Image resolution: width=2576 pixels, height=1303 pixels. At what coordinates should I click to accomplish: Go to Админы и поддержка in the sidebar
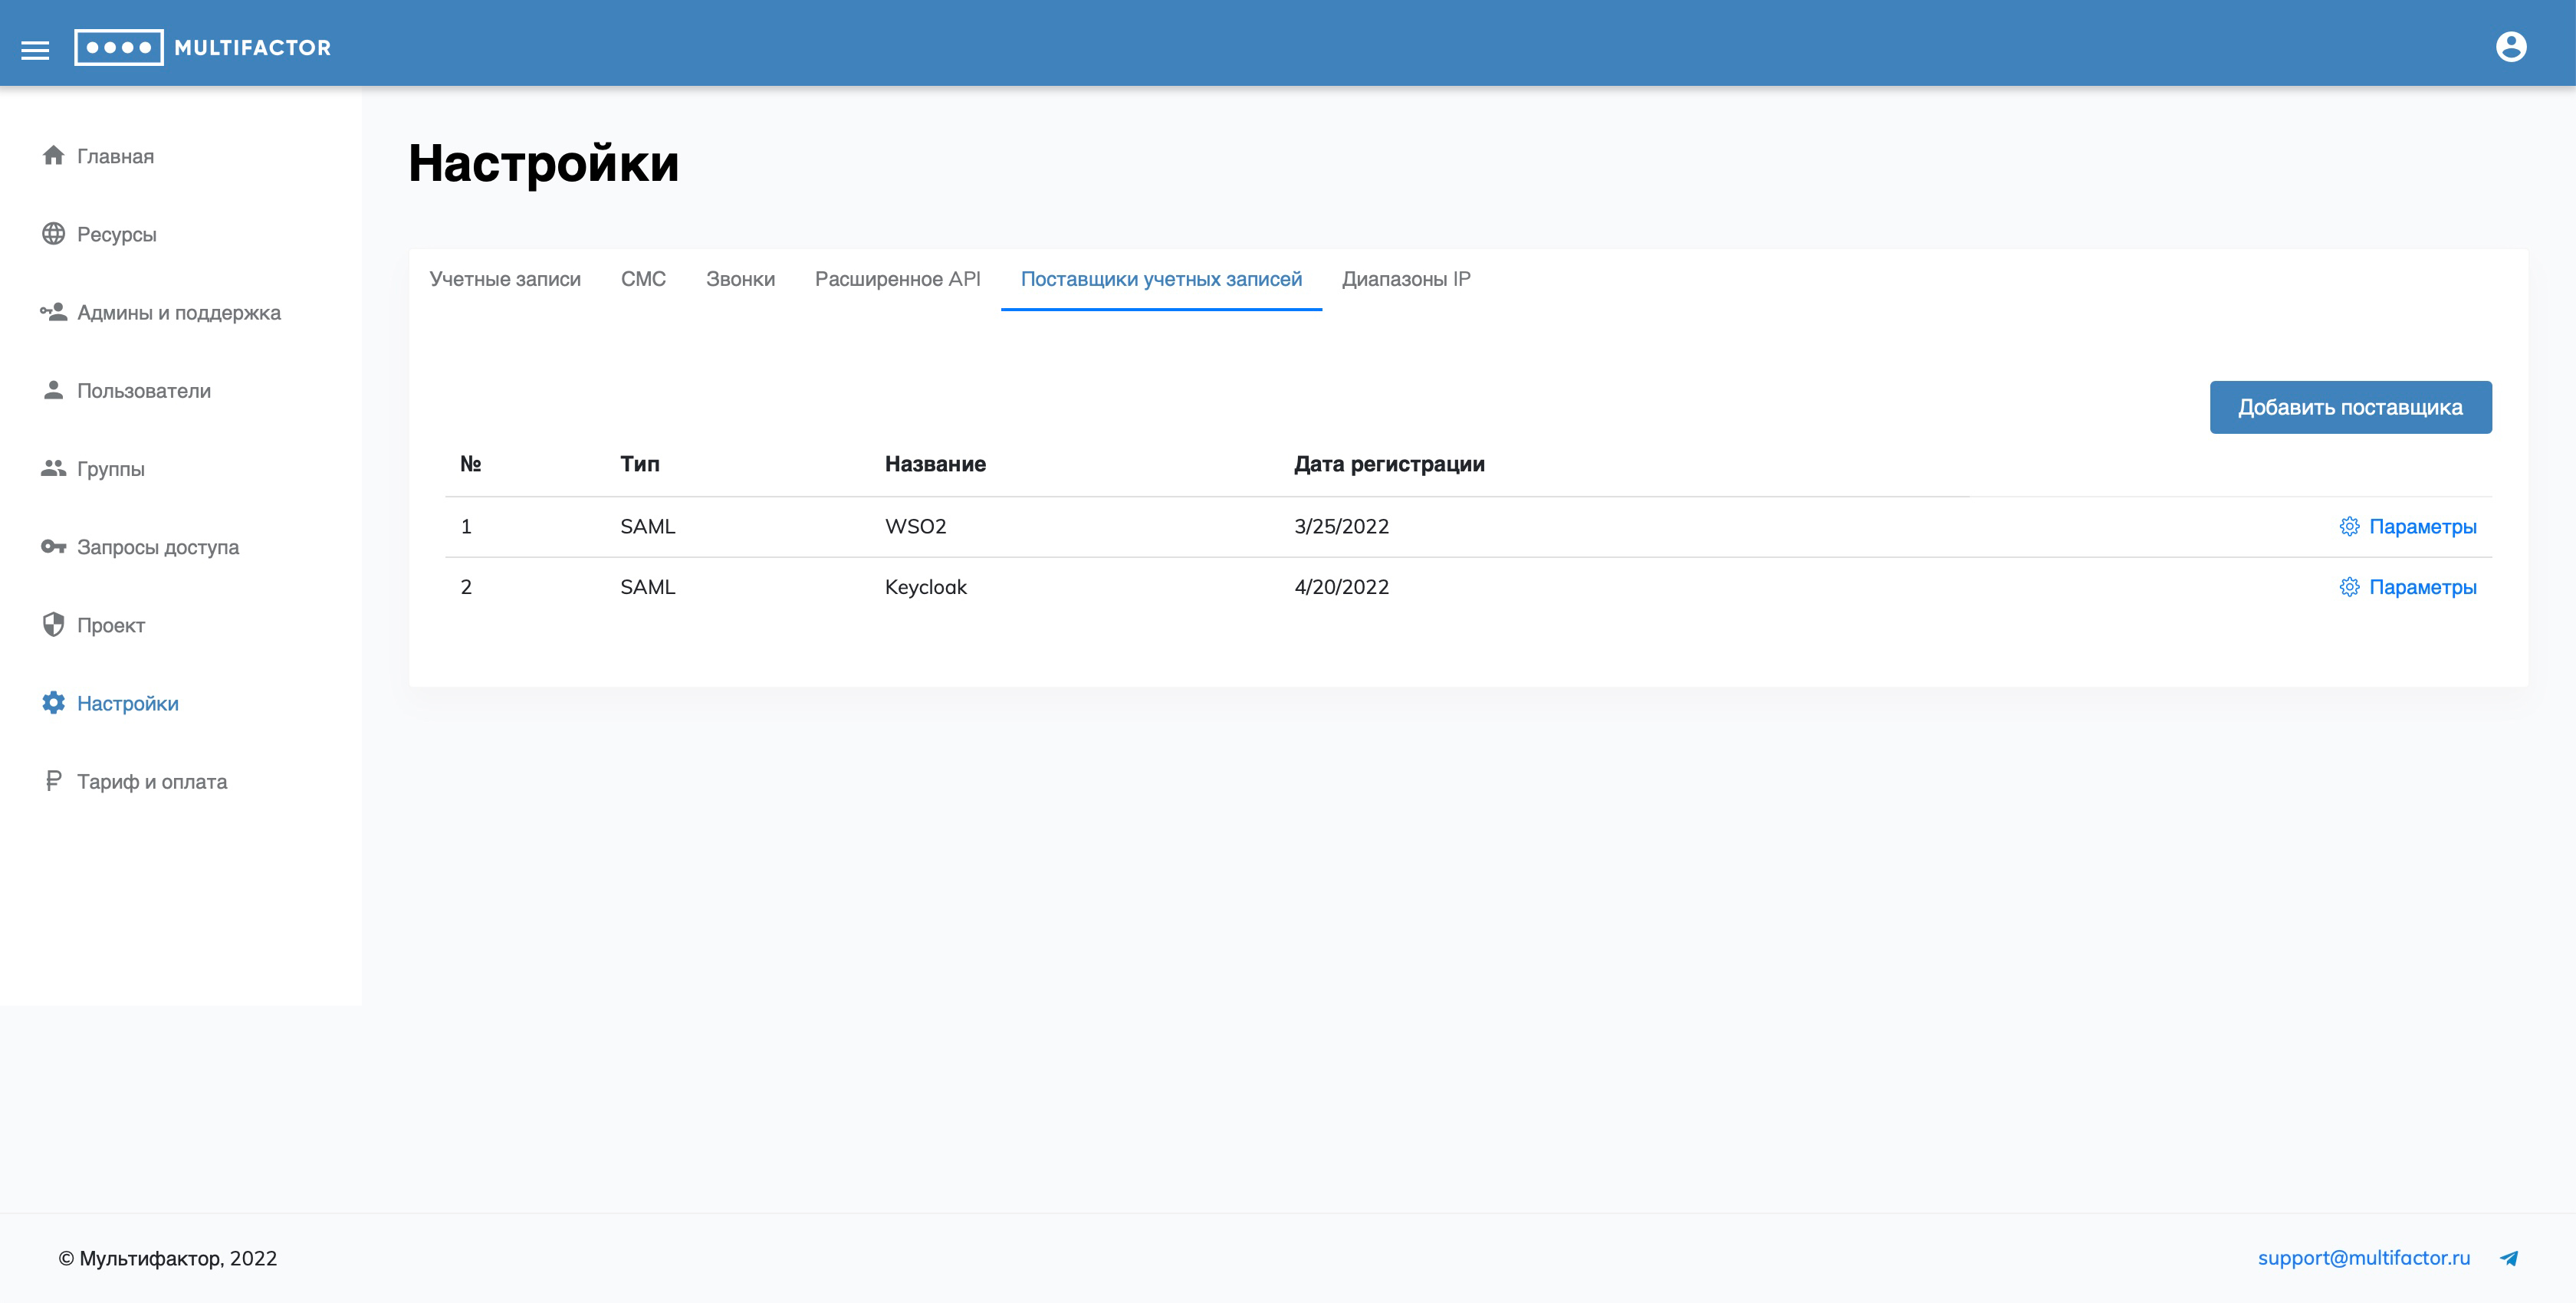click(x=178, y=312)
